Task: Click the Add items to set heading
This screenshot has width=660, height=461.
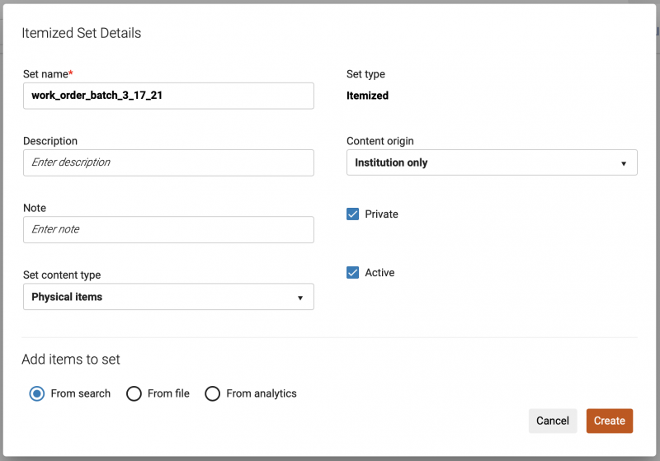Action: click(x=71, y=360)
